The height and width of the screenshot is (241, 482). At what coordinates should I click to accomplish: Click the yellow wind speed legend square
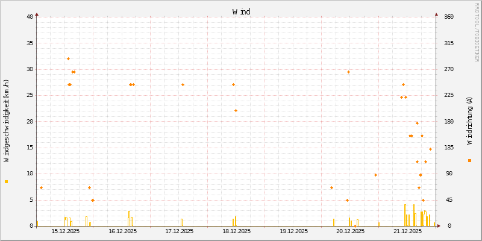pos(6,181)
